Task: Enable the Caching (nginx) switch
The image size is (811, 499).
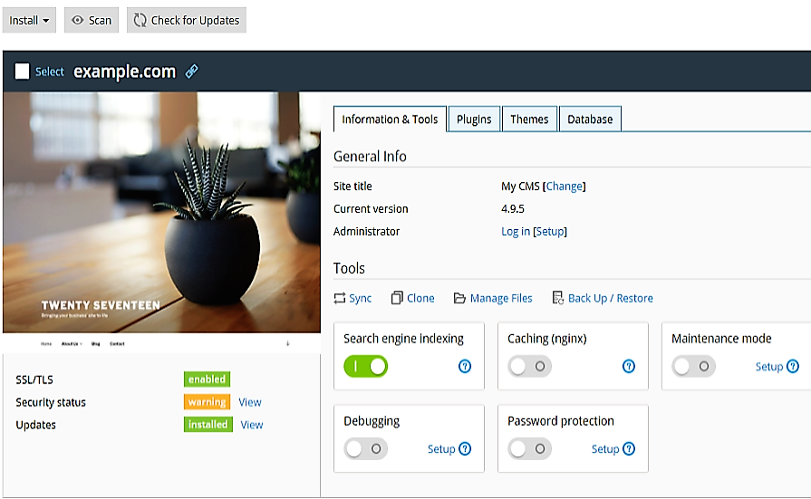Action: 529,367
